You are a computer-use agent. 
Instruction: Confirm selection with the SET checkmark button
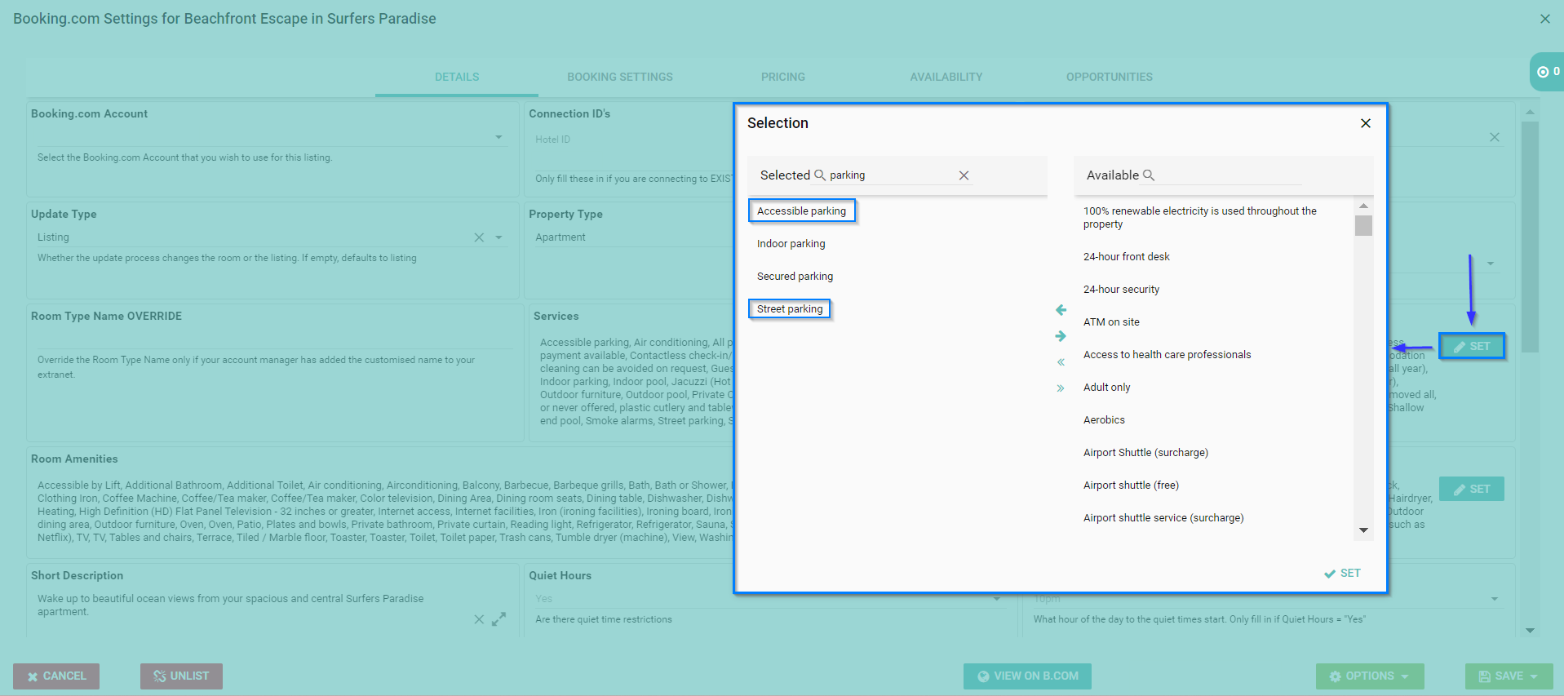point(1342,573)
